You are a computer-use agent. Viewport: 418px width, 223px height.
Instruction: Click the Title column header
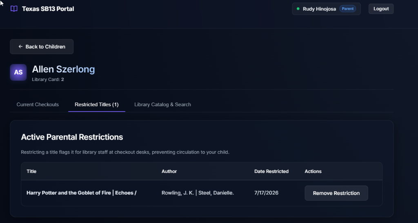31,171
